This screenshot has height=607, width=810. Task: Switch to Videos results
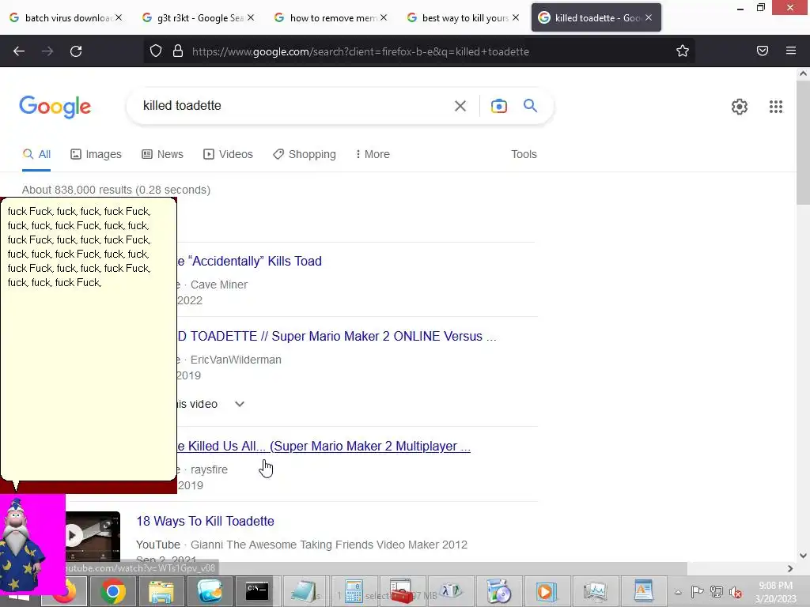pyautogui.click(x=229, y=154)
